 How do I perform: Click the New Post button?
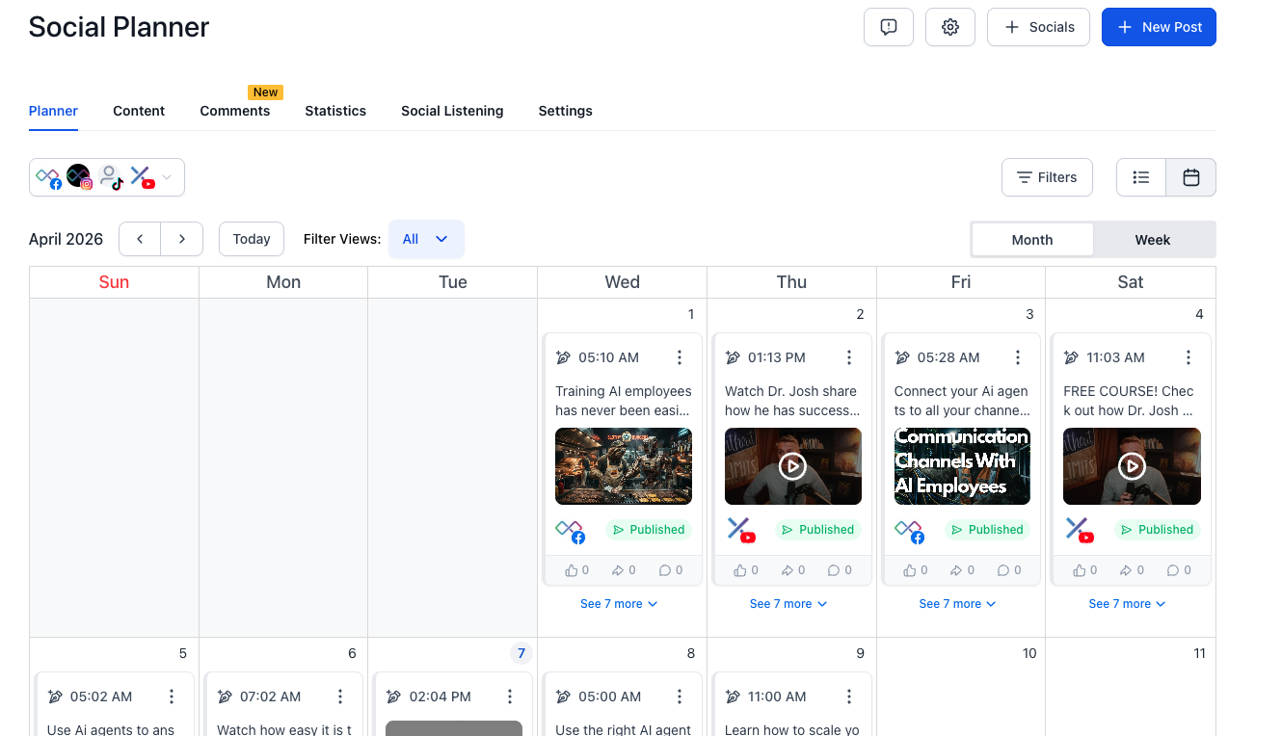(1159, 27)
